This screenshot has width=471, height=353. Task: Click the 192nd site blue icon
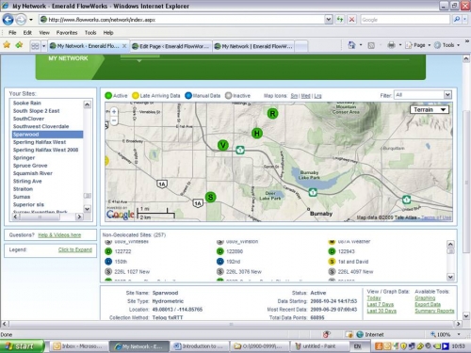point(220,262)
